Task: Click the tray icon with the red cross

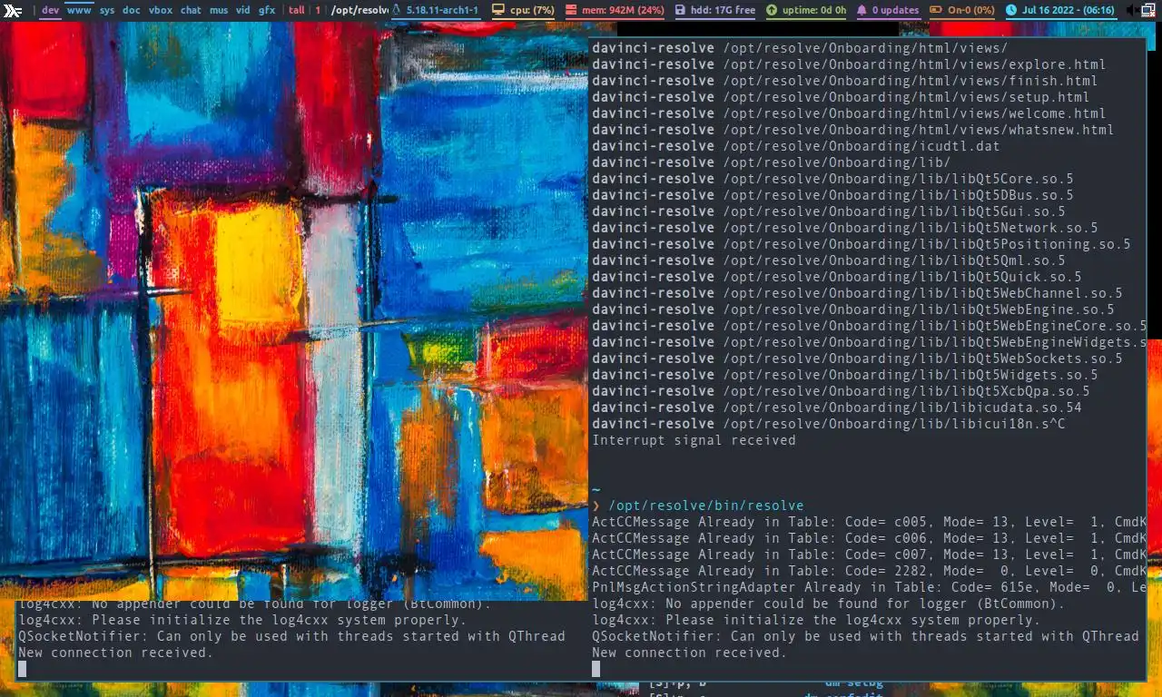Action: [1150, 11]
